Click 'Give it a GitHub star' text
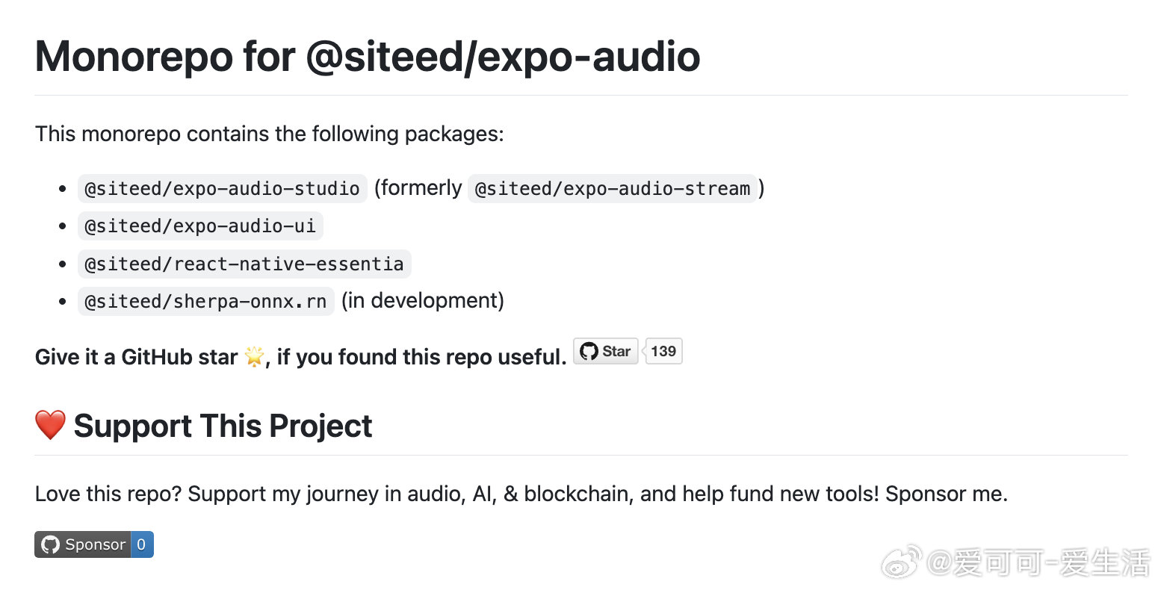Image resolution: width=1161 pixels, height=590 pixels. [x=136, y=357]
